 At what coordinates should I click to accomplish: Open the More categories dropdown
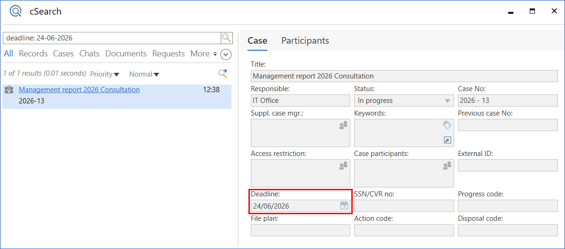(203, 54)
